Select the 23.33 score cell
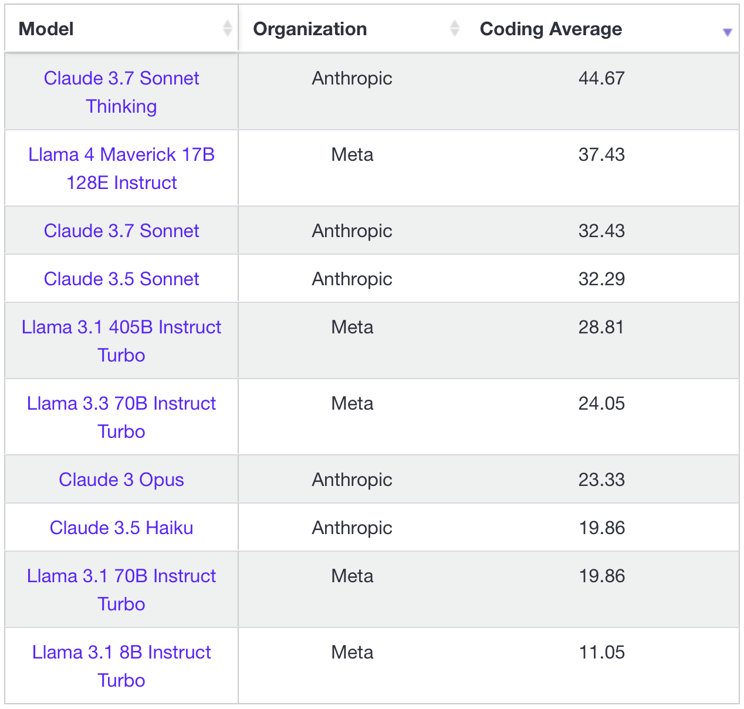The image size is (744, 709). click(x=601, y=480)
